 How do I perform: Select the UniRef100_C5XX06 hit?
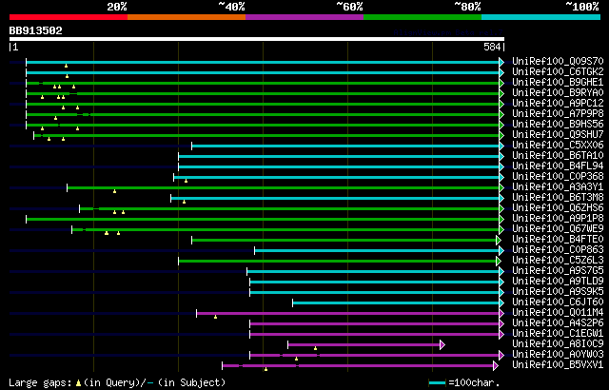pos(558,146)
